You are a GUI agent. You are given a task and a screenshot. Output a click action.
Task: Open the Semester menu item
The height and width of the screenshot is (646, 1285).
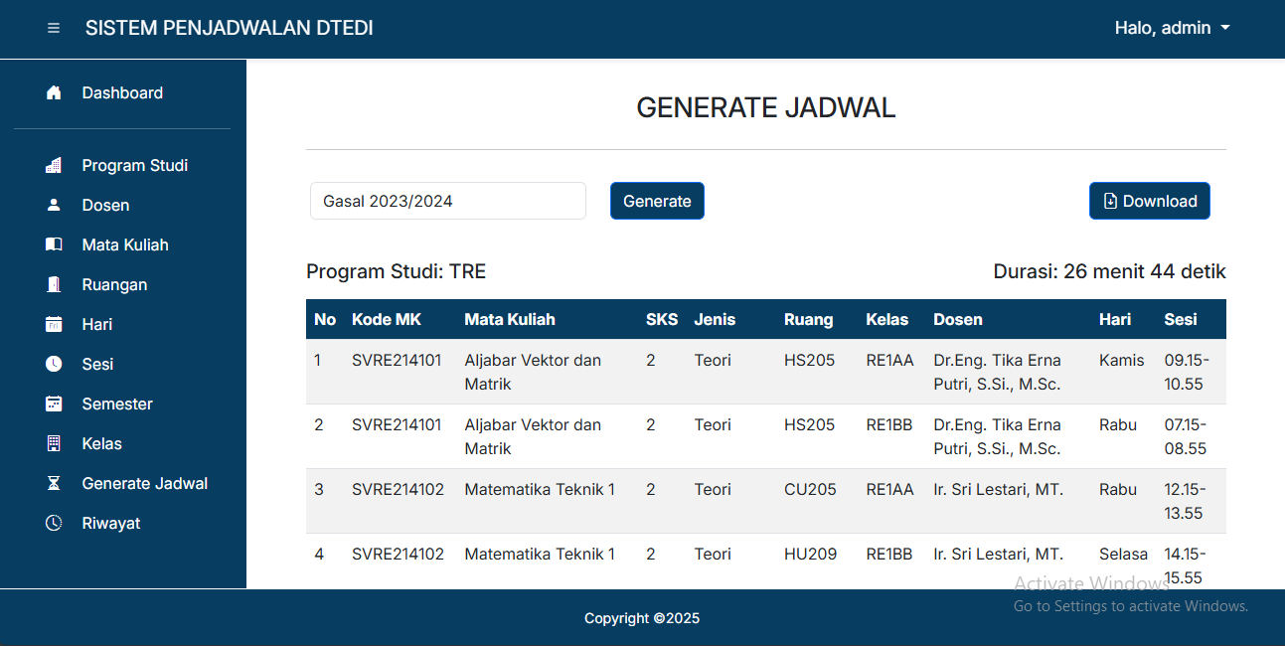[x=116, y=404]
